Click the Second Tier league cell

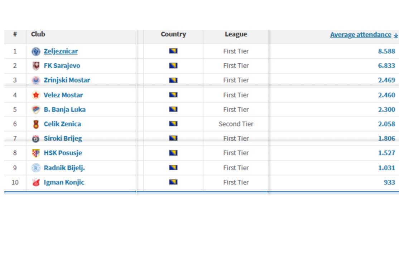click(x=236, y=124)
